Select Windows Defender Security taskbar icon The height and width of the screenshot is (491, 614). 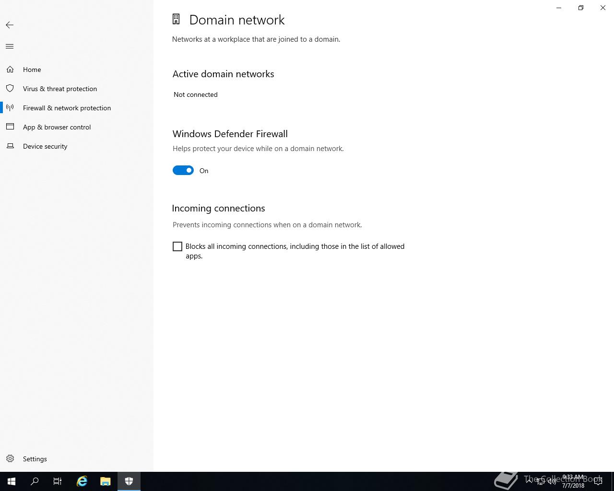click(129, 481)
